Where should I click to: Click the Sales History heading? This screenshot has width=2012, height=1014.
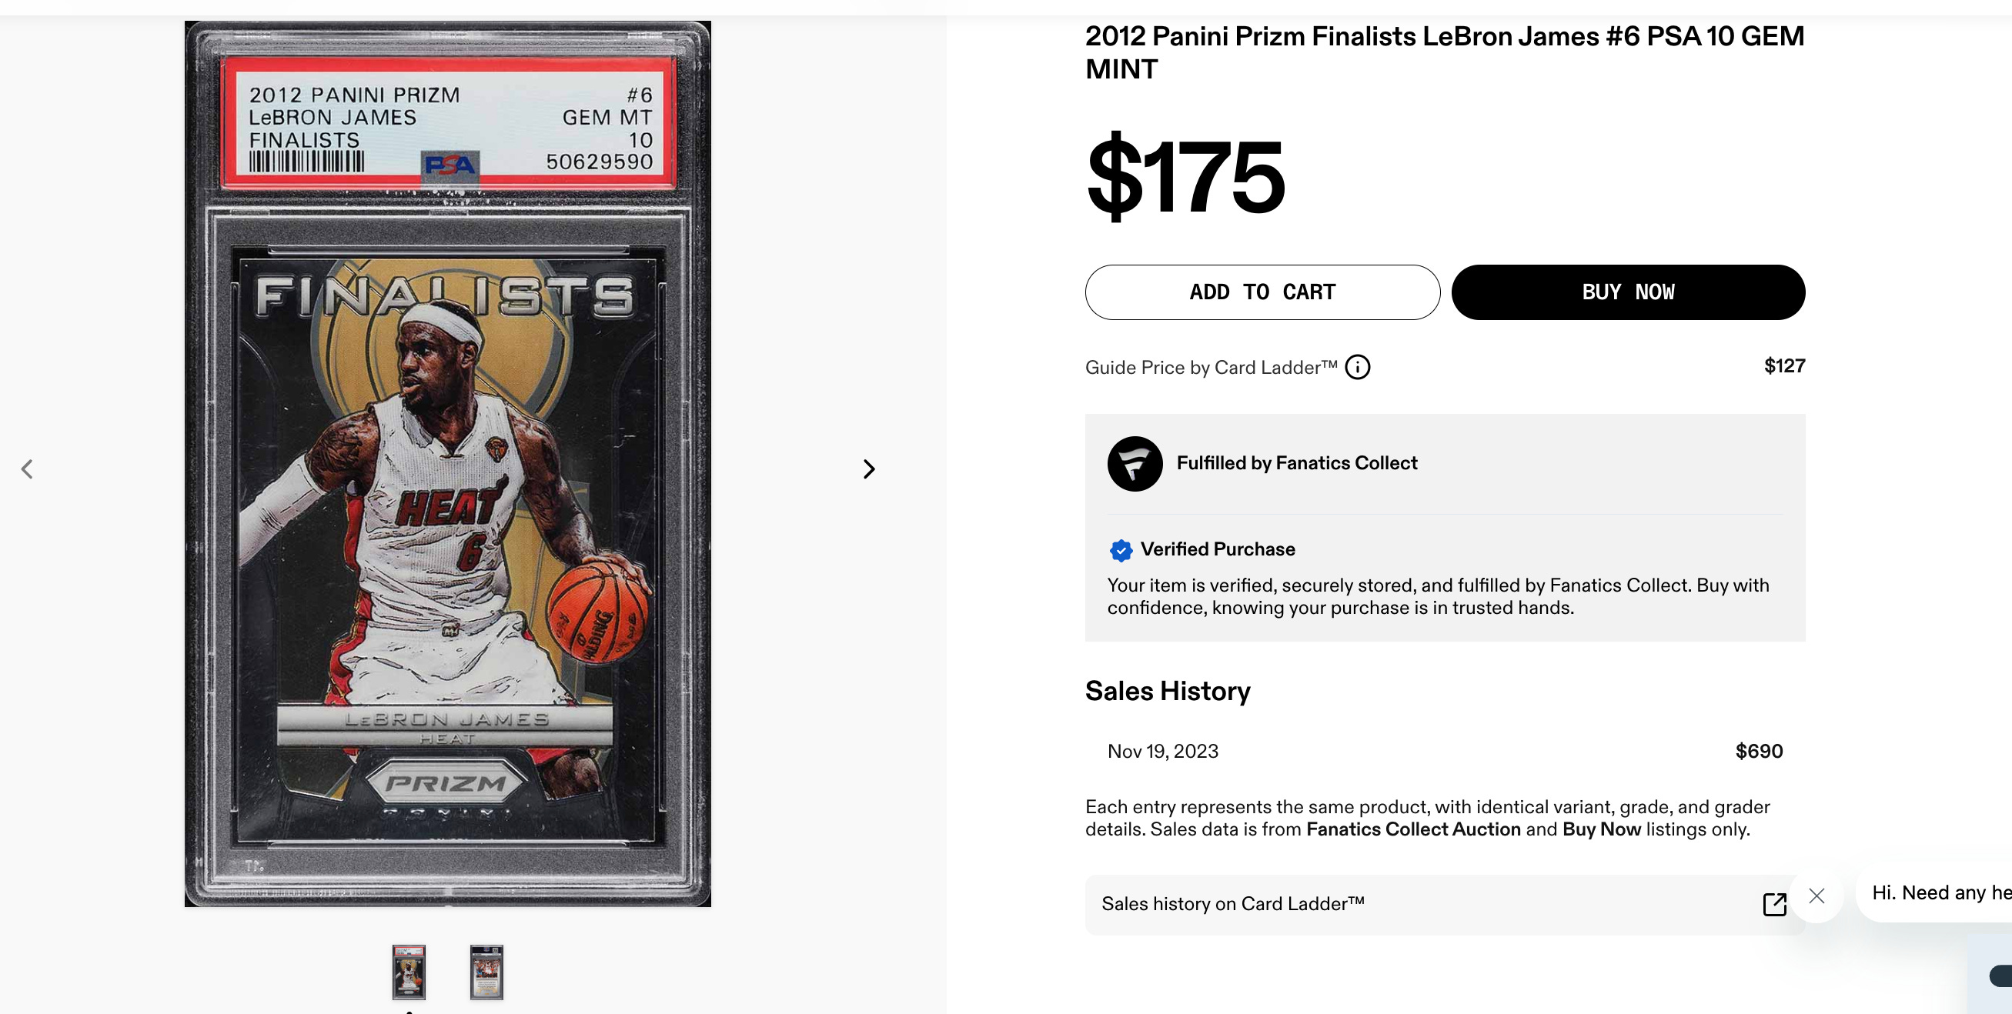click(x=1168, y=691)
